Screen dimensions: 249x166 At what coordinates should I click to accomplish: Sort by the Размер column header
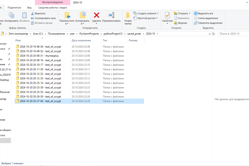pos(133,40)
